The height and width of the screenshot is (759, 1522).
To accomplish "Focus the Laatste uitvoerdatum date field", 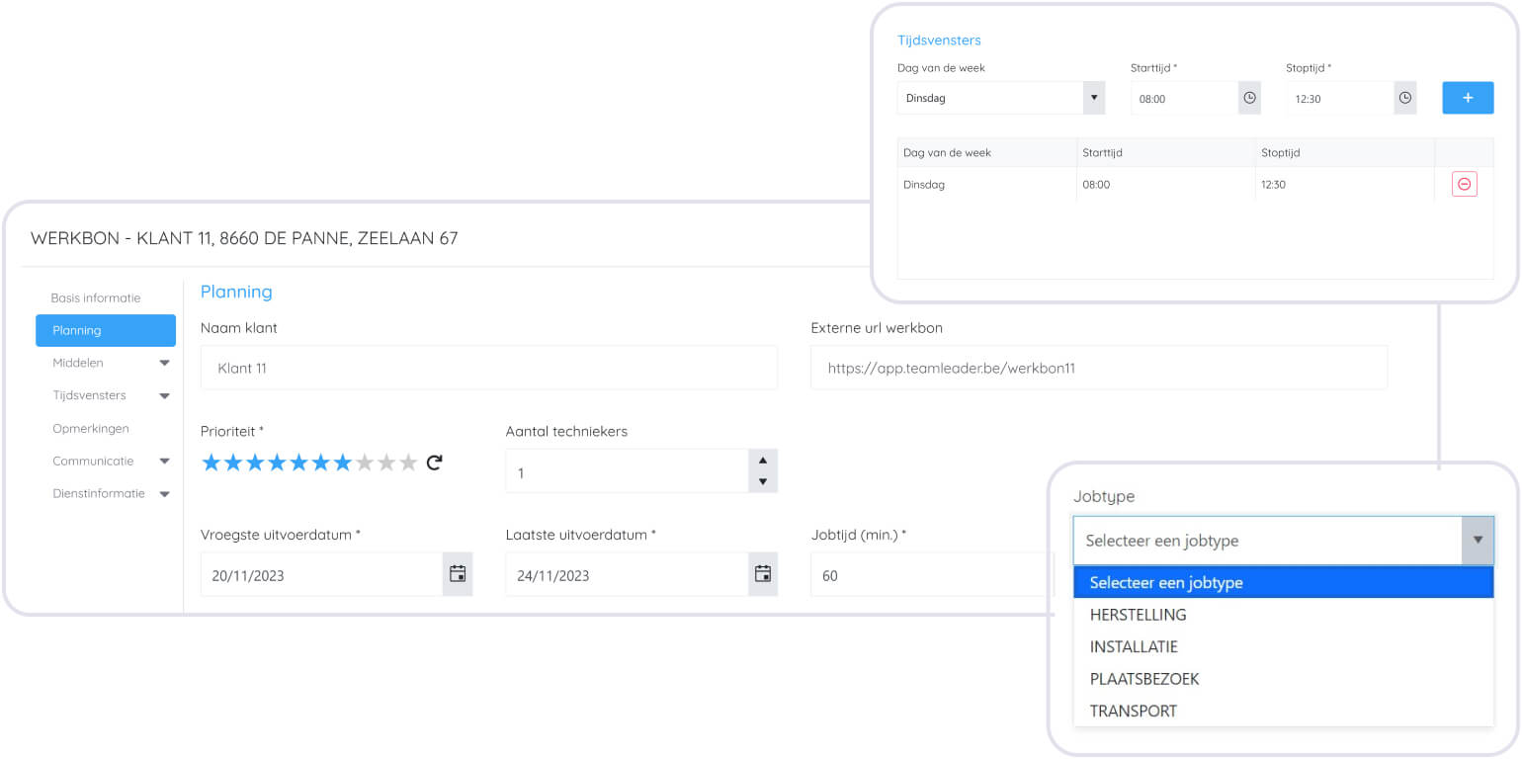I will (627, 574).
